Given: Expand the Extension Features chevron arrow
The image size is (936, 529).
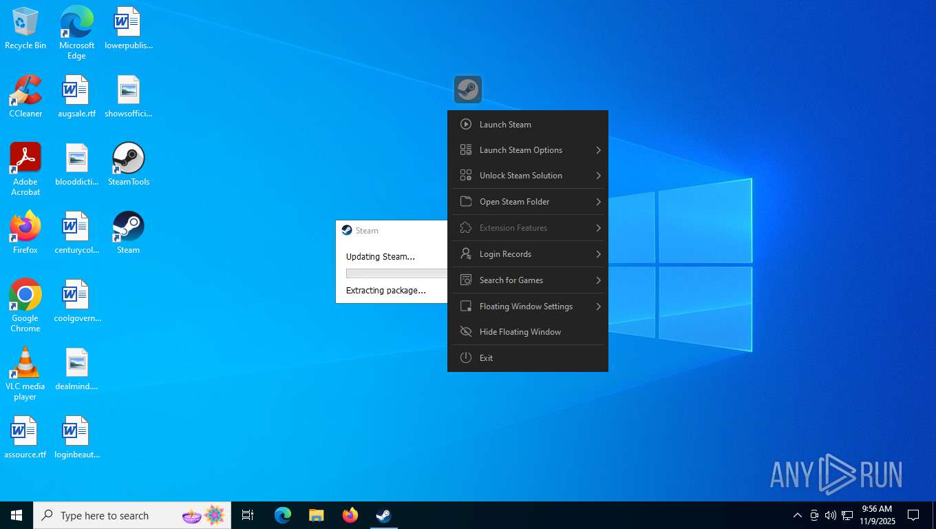Looking at the screenshot, I should pos(598,227).
